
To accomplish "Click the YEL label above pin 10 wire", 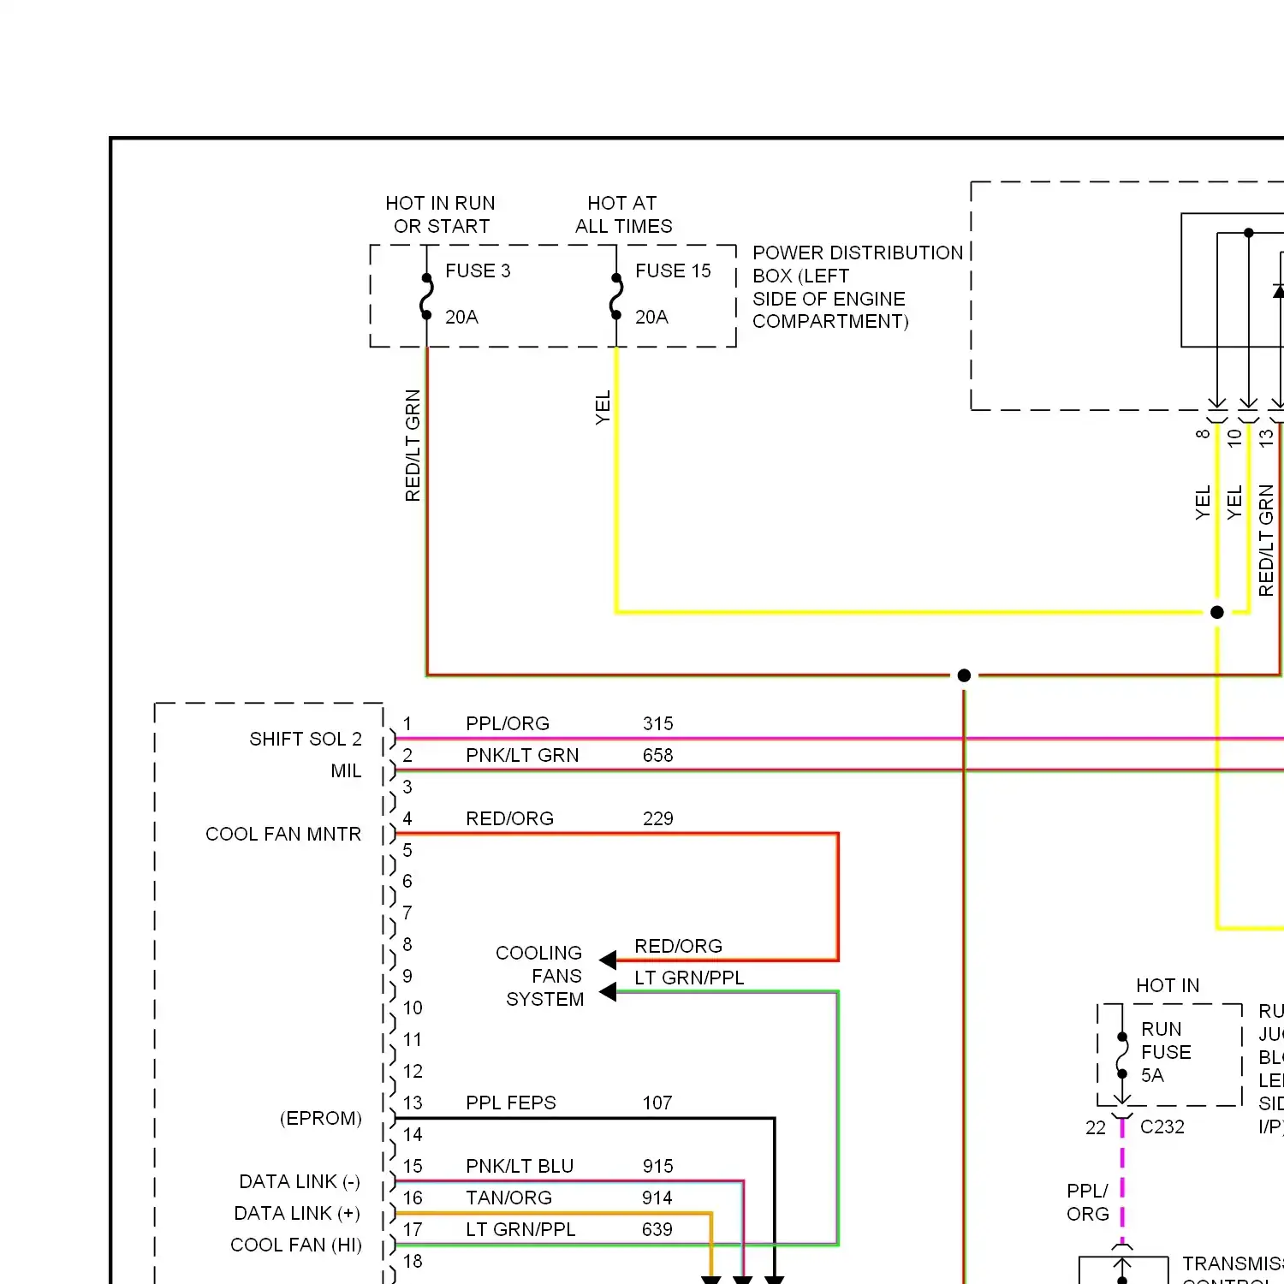I will pyautogui.click(x=1234, y=502).
